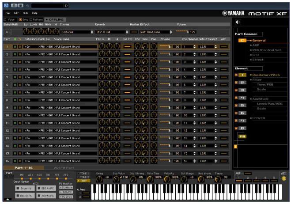Screen dimensions: 291x204
Task: Click the ARP to PC button
Action: pos(46,196)
